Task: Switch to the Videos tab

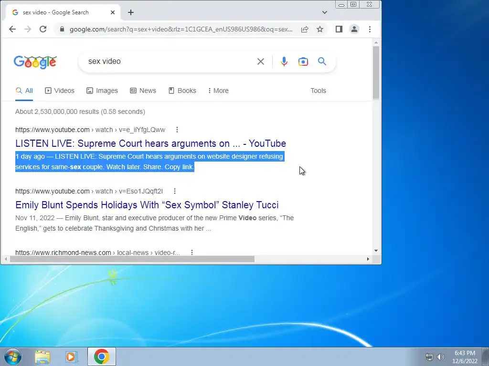Action: (60, 91)
